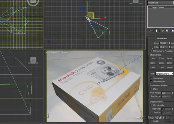Click the Far Clip field
This screenshot has width=174, height=124.
click(166, 112)
